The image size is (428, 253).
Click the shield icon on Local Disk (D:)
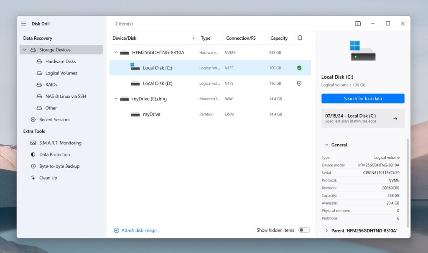(x=299, y=83)
